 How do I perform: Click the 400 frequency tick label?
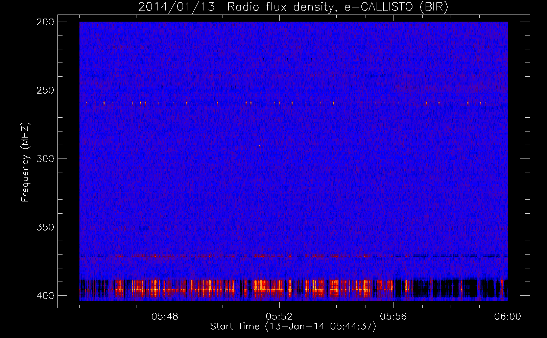pyautogui.click(x=45, y=295)
